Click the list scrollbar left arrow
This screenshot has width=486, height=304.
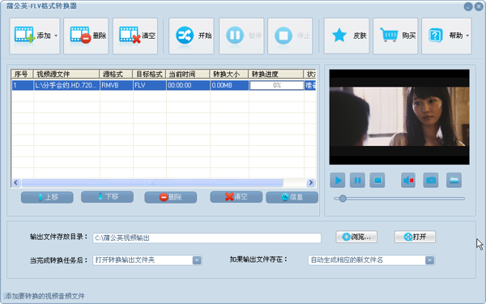coord(16,182)
